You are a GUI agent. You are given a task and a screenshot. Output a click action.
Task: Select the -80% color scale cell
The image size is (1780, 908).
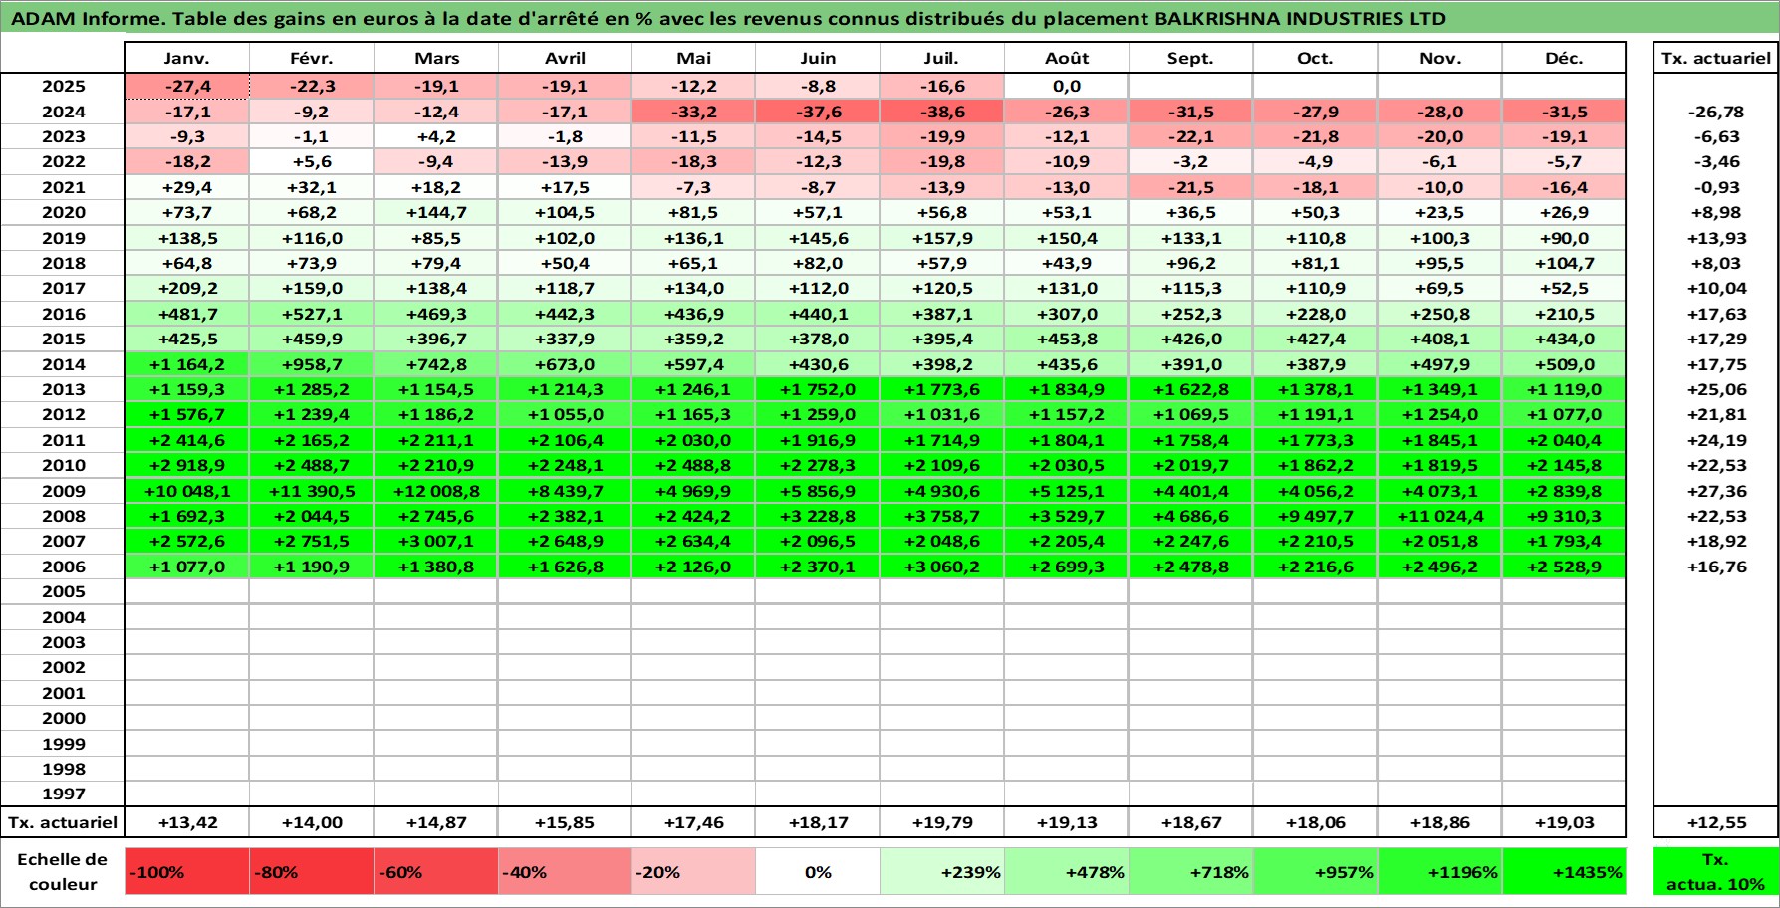311,872
